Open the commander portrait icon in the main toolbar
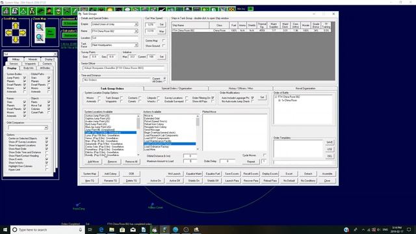 point(49,11)
